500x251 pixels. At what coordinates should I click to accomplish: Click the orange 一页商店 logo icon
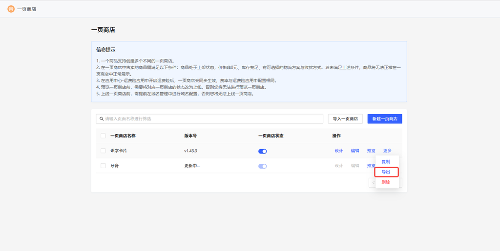tap(11, 9)
